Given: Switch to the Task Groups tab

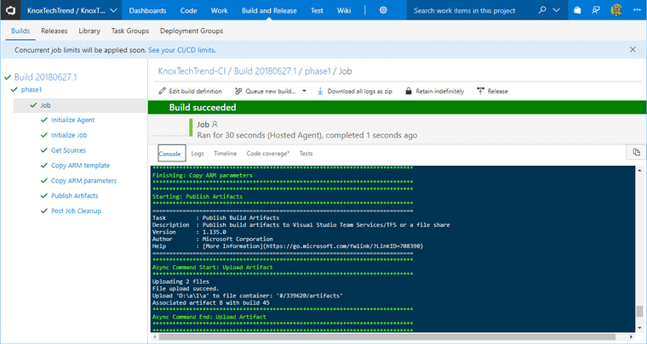Looking at the screenshot, I should click(130, 31).
